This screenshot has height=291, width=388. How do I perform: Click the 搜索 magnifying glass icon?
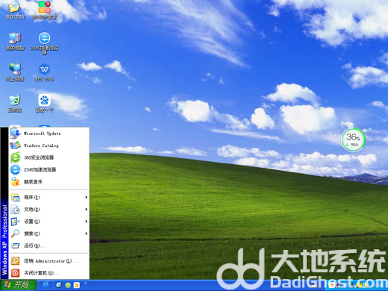click(15, 234)
